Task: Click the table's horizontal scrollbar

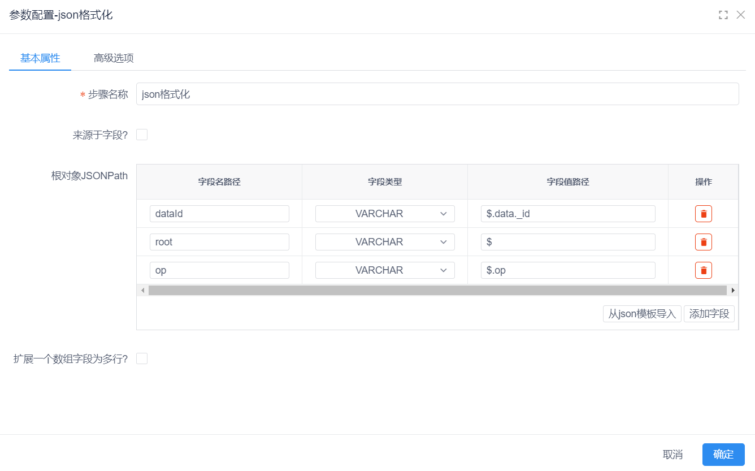Action: pos(437,290)
